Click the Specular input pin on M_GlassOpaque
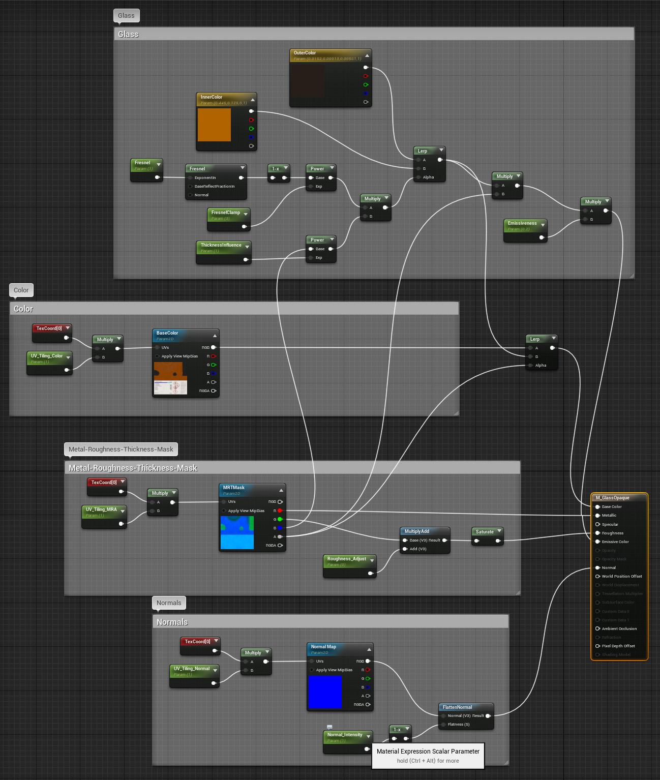 (x=597, y=524)
